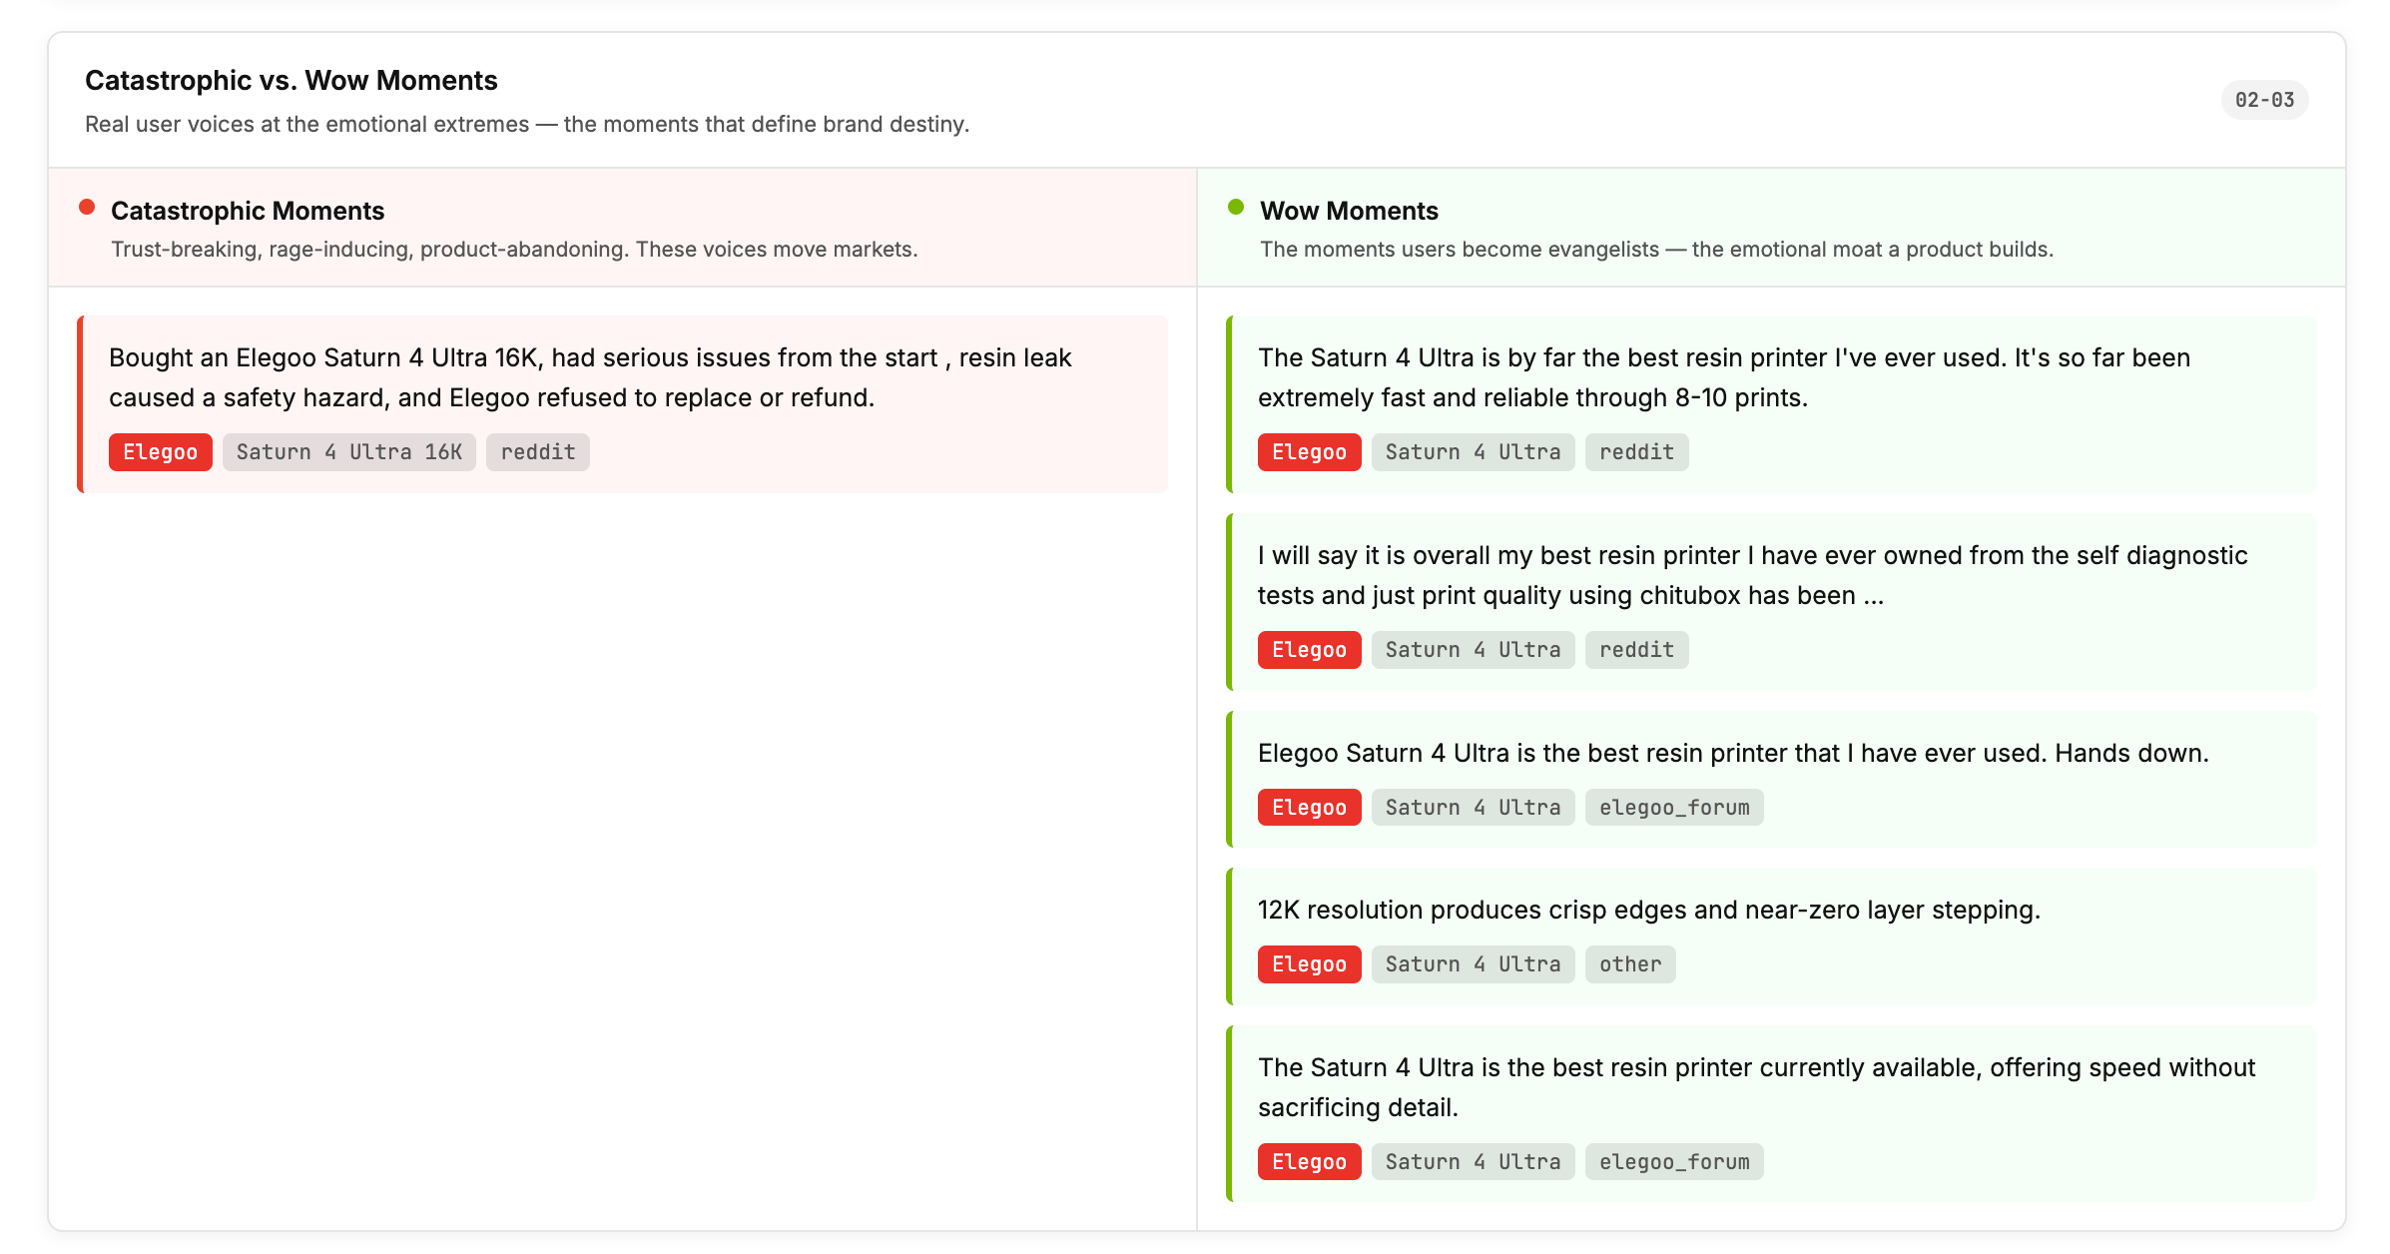2390x1254 pixels.
Task: Click the 02-03 badge
Action: point(2264,100)
